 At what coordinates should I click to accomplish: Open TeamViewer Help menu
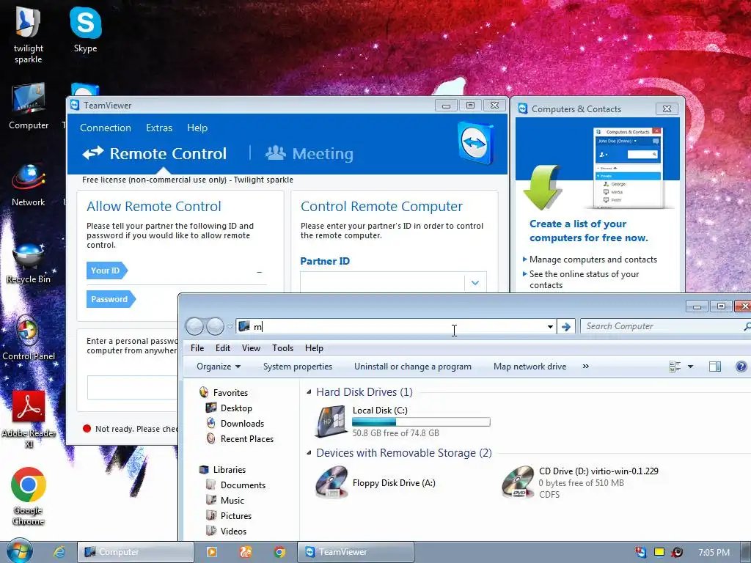click(197, 128)
